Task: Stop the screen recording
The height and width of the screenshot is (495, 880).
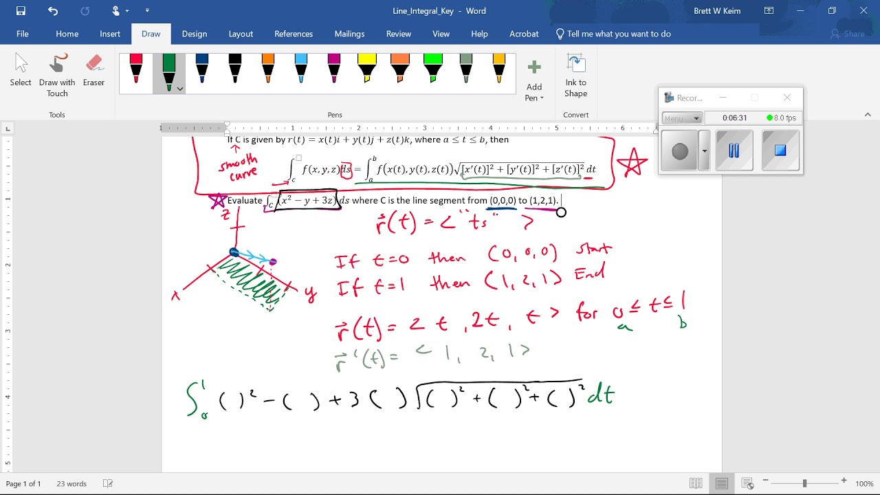Action: [x=780, y=151]
